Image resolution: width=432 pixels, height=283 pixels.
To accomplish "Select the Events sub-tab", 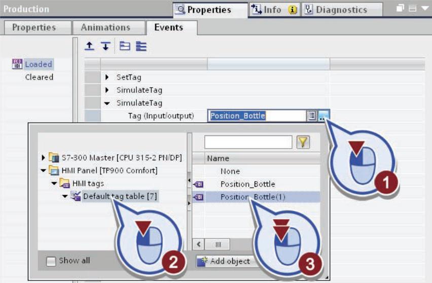I will tap(172, 27).
